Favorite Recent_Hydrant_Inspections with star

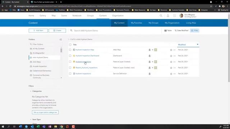click(171, 68)
